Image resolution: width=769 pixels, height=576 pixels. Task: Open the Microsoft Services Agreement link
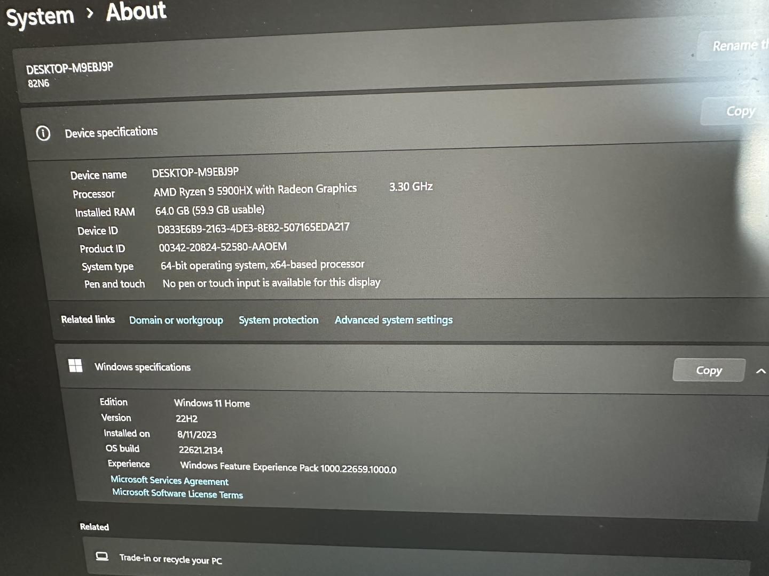point(170,481)
